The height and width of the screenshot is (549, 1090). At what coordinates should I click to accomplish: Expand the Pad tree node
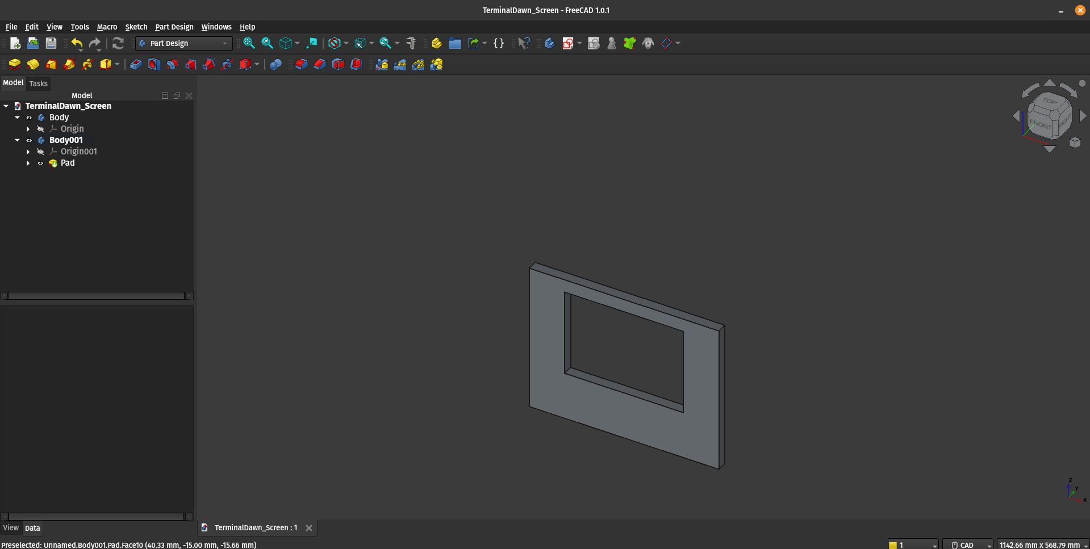[x=28, y=163]
